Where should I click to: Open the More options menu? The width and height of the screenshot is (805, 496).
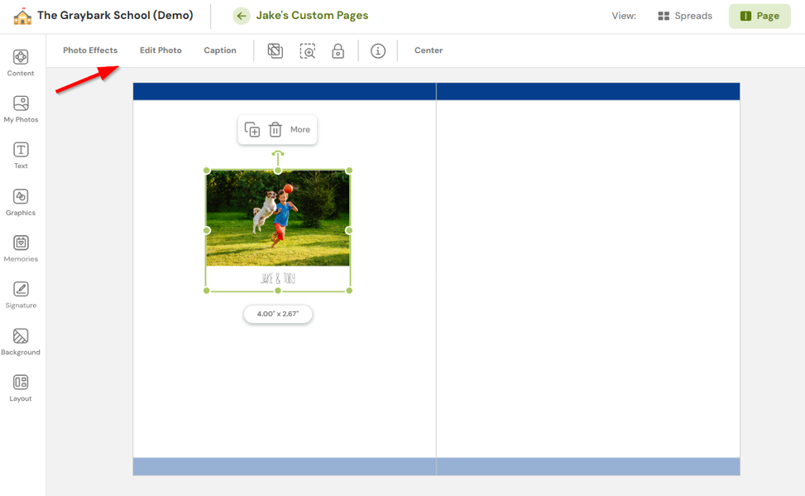[299, 129]
